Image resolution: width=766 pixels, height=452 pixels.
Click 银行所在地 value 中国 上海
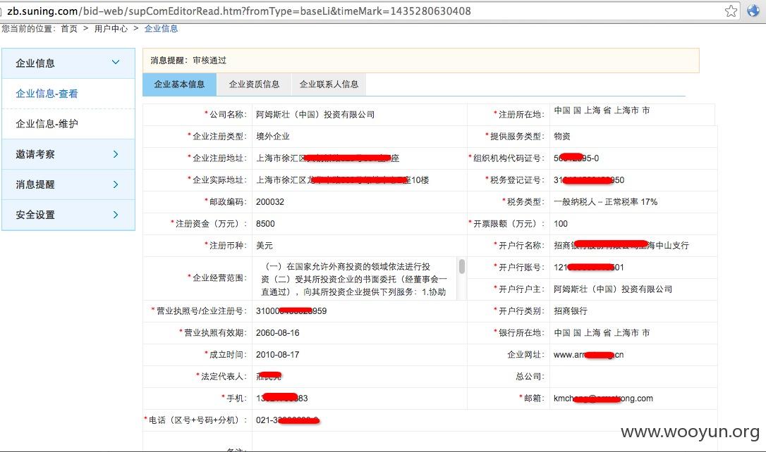pyautogui.click(x=602, y=333)
